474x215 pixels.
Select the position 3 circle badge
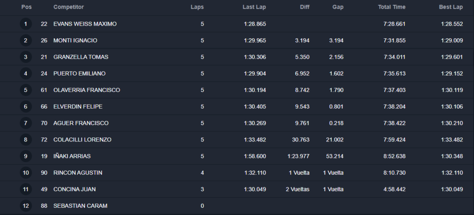[26, 57]
